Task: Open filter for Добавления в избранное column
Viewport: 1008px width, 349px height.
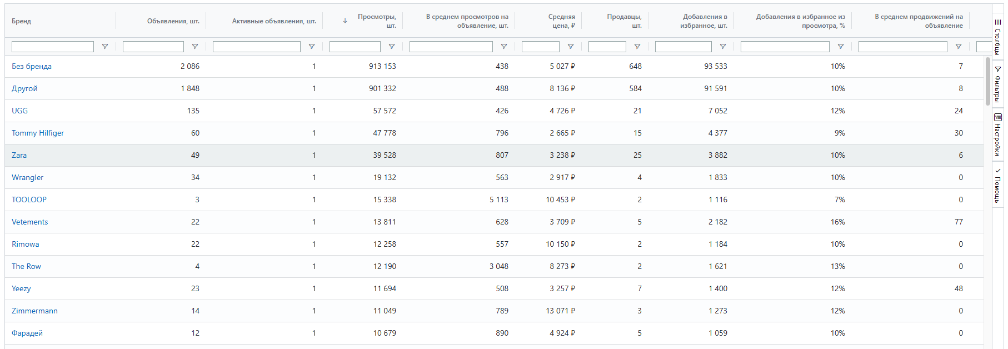Action: click(723, 47)
